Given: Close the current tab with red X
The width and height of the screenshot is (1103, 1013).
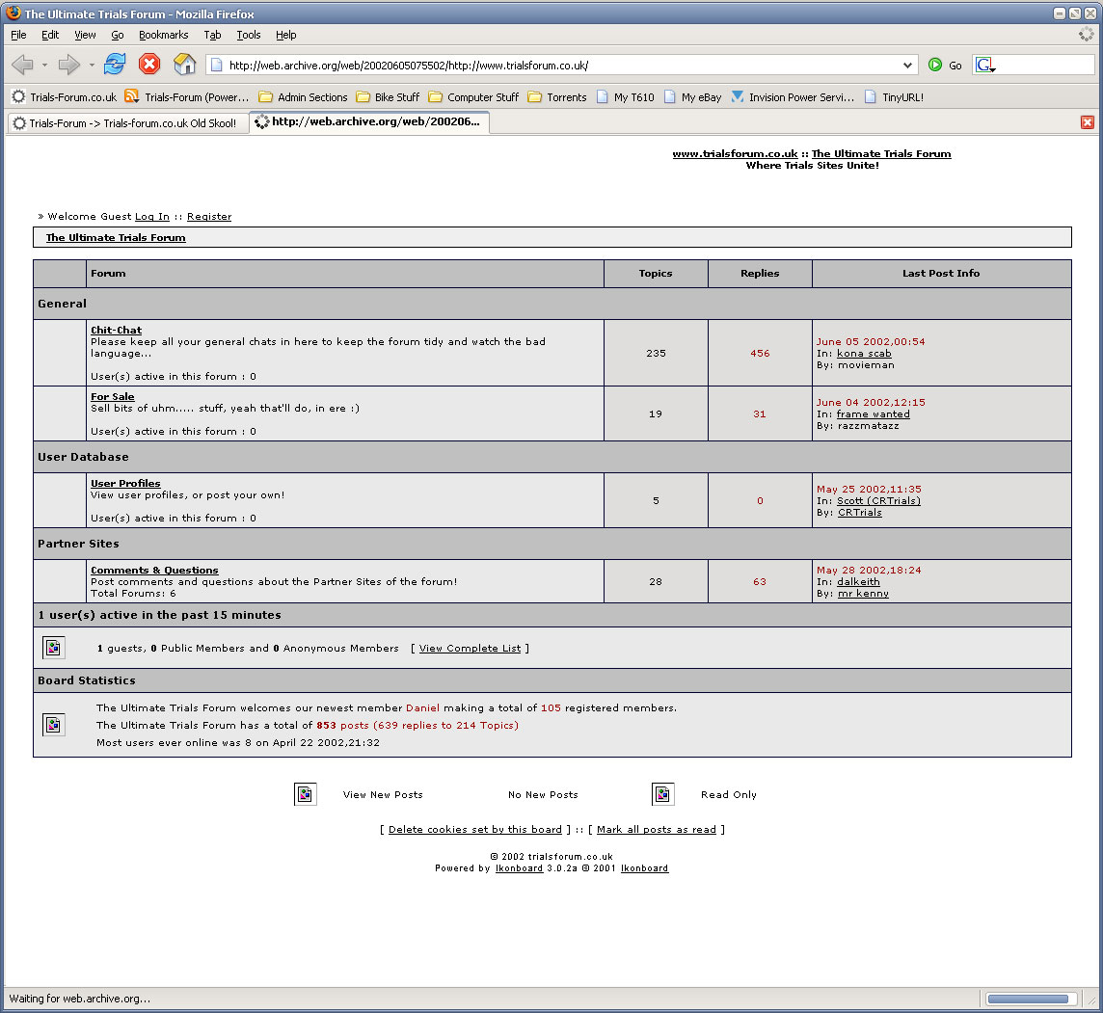Looking at the screenshot, I should pos(1088,122).
